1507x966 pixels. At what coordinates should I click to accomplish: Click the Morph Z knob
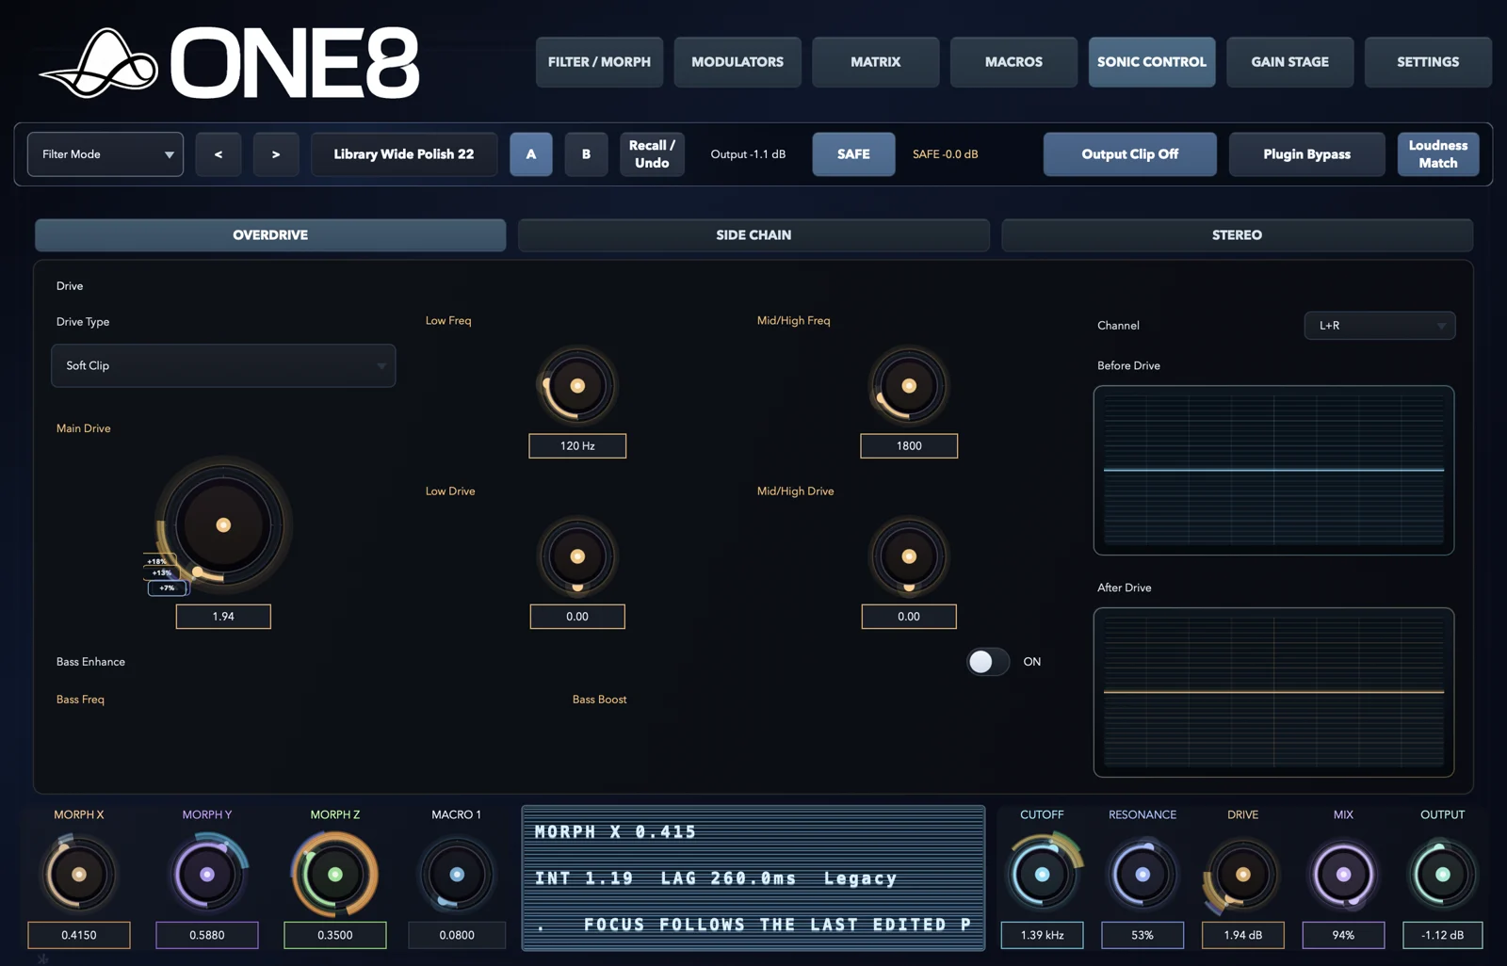click(x=334, y=875)
